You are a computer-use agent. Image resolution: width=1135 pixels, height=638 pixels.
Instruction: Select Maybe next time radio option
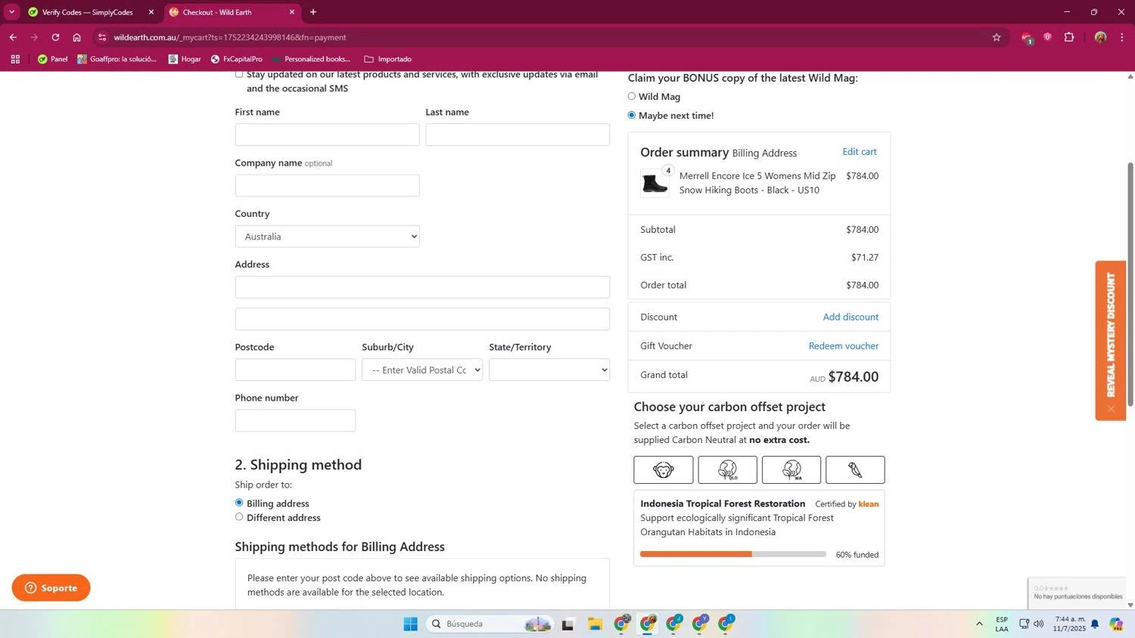pyautogui.click(x=632, y=115)
